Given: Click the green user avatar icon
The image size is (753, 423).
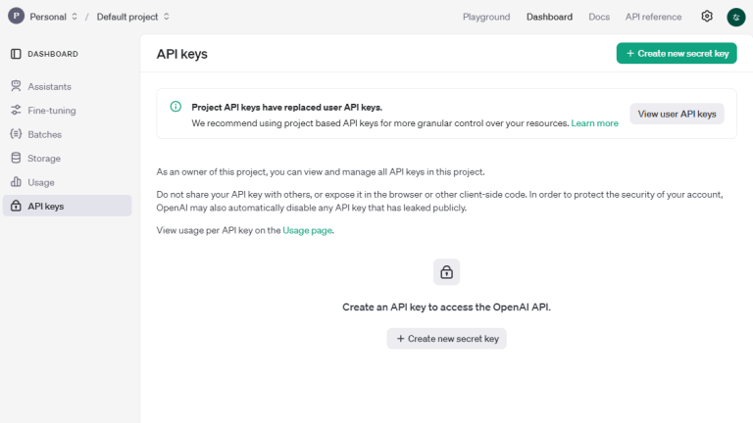Looking at the screenshot, I should coord(736,17).
